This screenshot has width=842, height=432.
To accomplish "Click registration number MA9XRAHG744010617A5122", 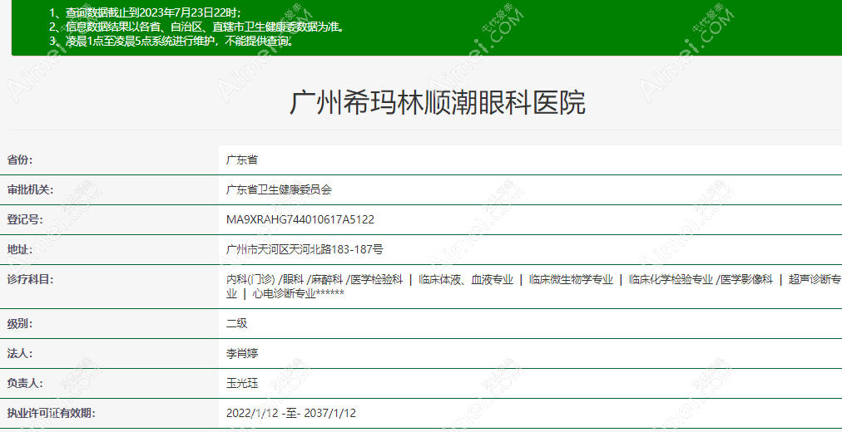I will click(300, 220).
